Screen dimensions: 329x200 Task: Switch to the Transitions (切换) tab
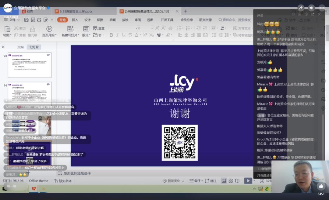[x=100, y=20]
